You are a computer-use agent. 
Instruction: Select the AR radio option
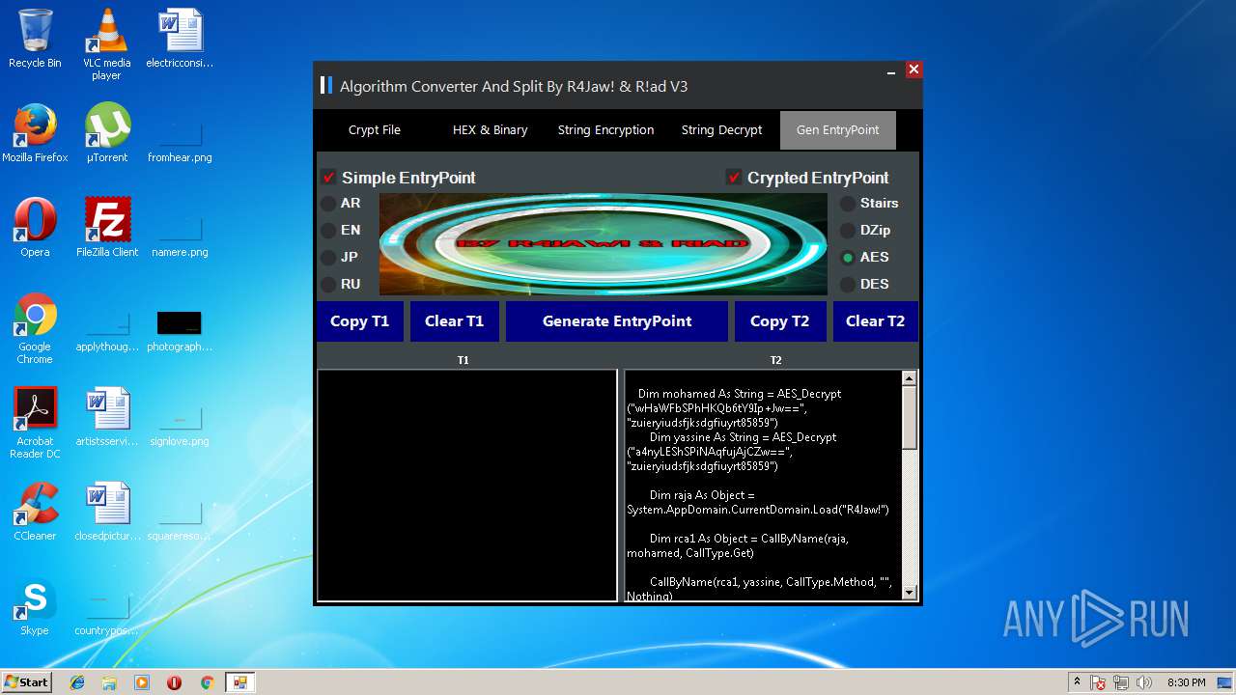[x=328, y=204]
